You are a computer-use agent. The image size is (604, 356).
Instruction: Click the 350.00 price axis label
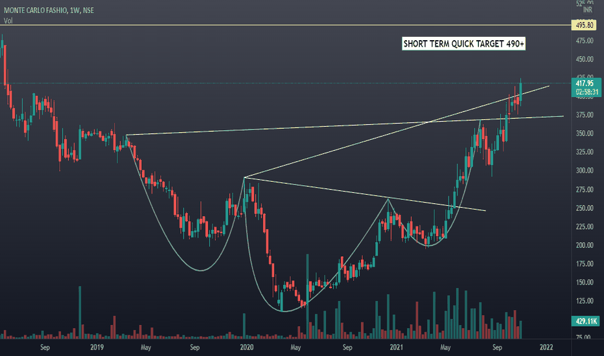pos(585,133)
